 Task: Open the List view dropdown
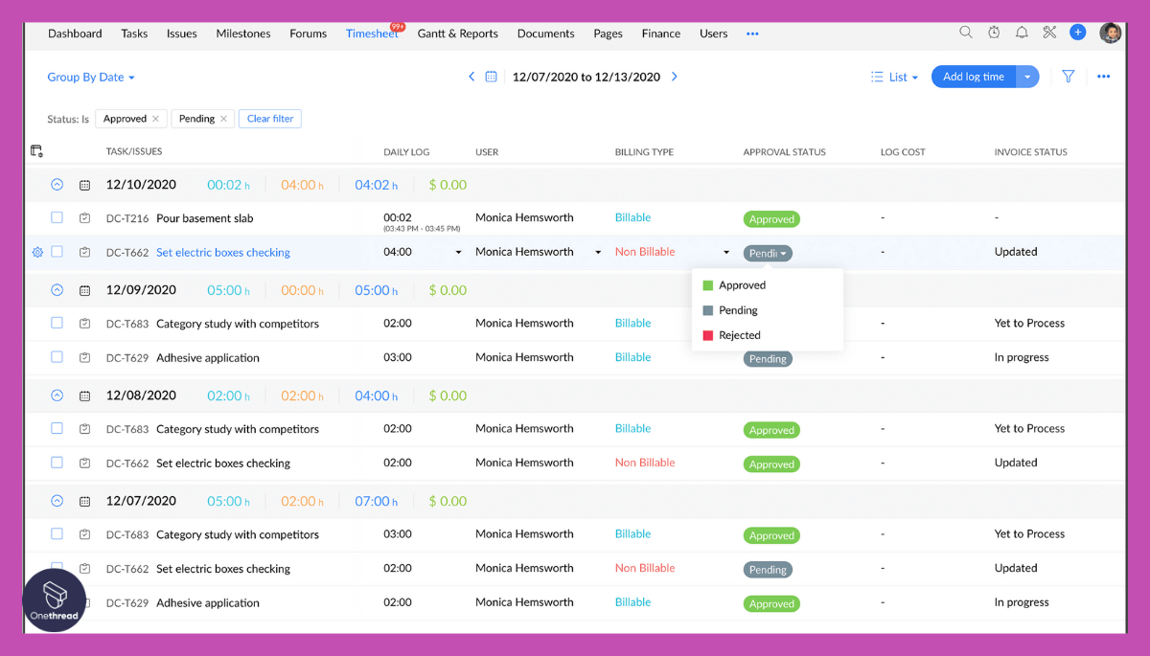coord(893,77)
